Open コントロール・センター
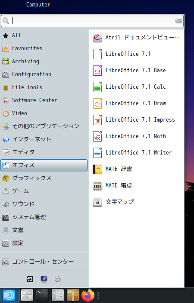This screenshot has height=303, width=194. pyautogui.click(x=44, y=262)
